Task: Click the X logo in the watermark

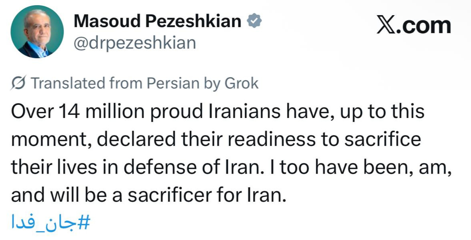Action: pyautogui.click(x=386, y=26)
